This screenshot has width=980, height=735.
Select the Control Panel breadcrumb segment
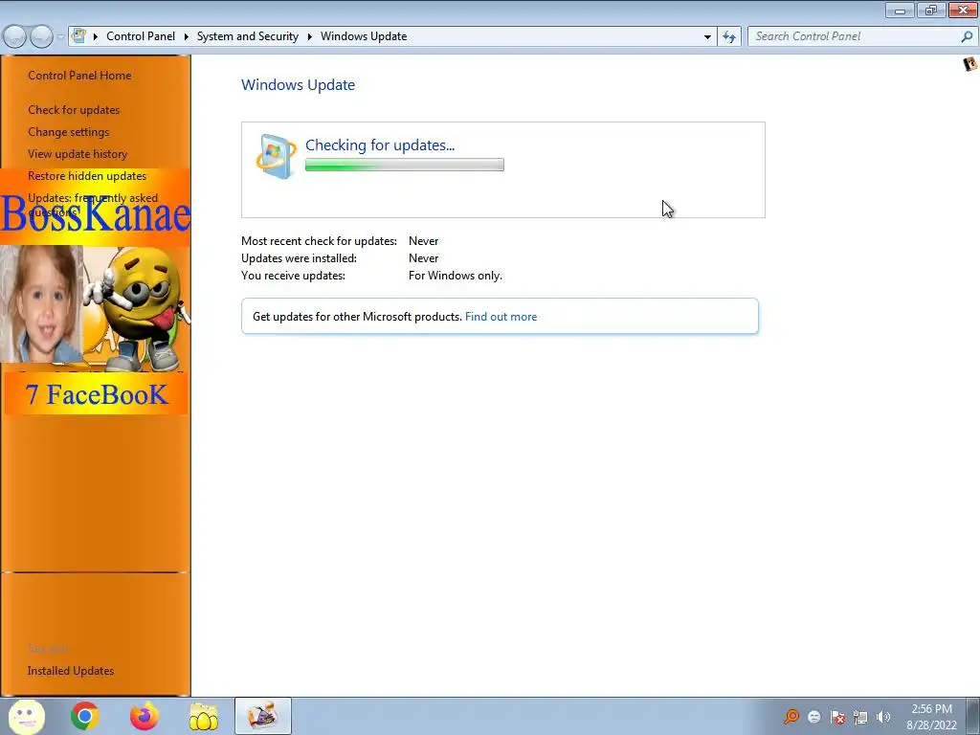coord(141,36)
